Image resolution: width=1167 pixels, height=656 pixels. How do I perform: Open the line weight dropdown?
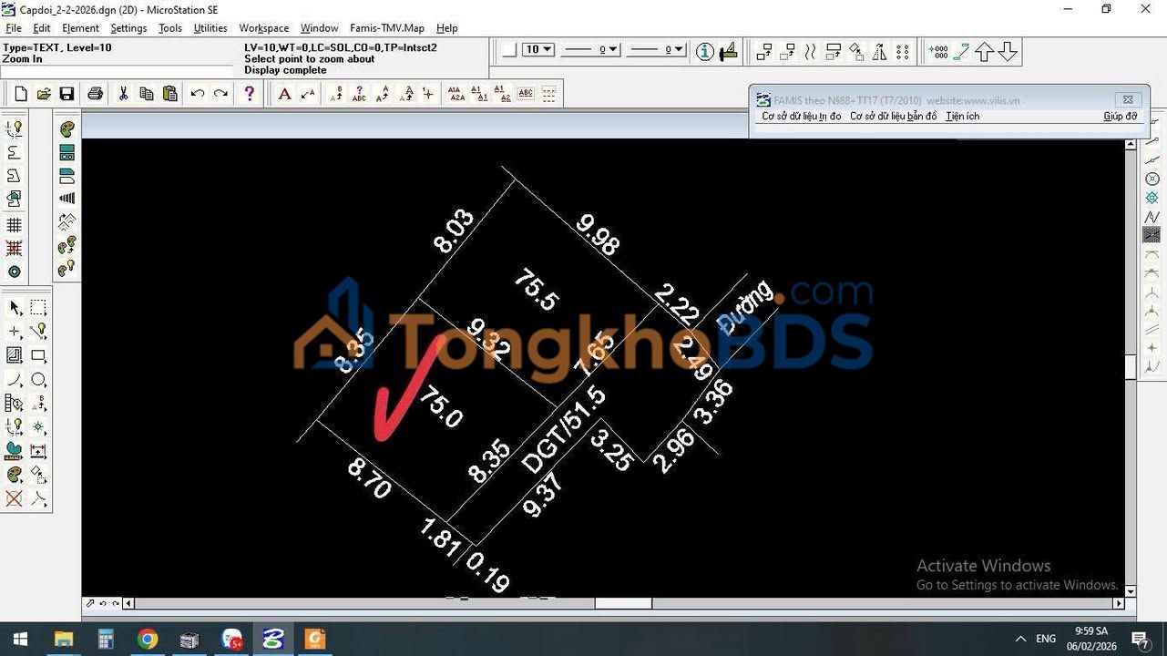[678, 50]
